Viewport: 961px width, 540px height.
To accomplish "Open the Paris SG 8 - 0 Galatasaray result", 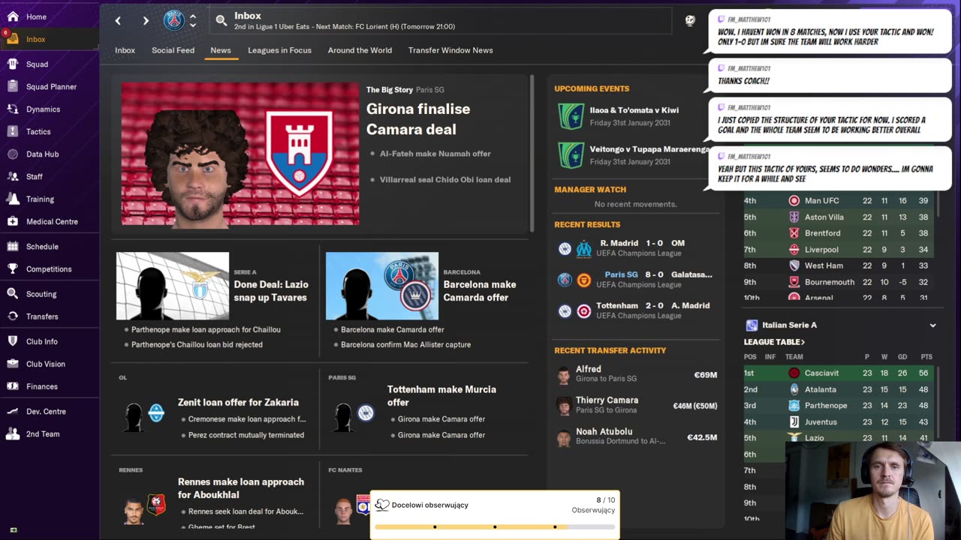I will tap(636, 279).
